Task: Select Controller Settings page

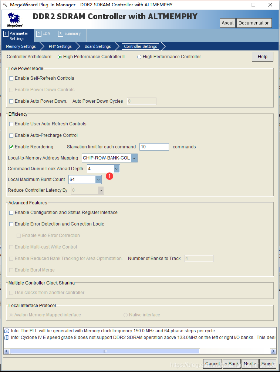Action: pos(140,46)
